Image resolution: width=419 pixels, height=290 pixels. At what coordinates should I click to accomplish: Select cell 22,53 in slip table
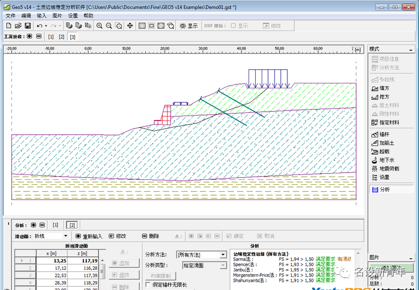(52, 275)
